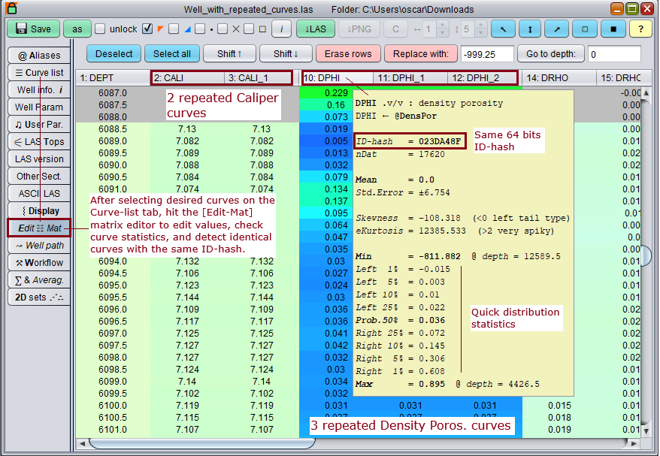
Task: Click the Erase rows button
Action: (x=348, y=54)
